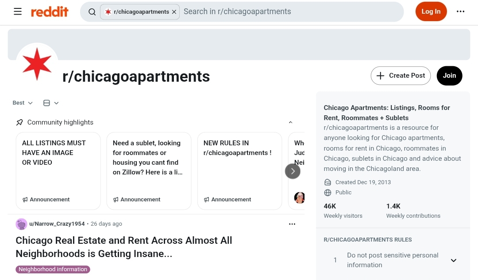Open the r/chicagoapartments title heading
478x280 pixels.
[136, 76]
